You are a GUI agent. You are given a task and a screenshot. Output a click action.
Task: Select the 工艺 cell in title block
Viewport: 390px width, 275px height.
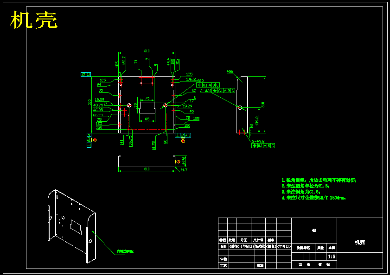[x=223, y=266]
